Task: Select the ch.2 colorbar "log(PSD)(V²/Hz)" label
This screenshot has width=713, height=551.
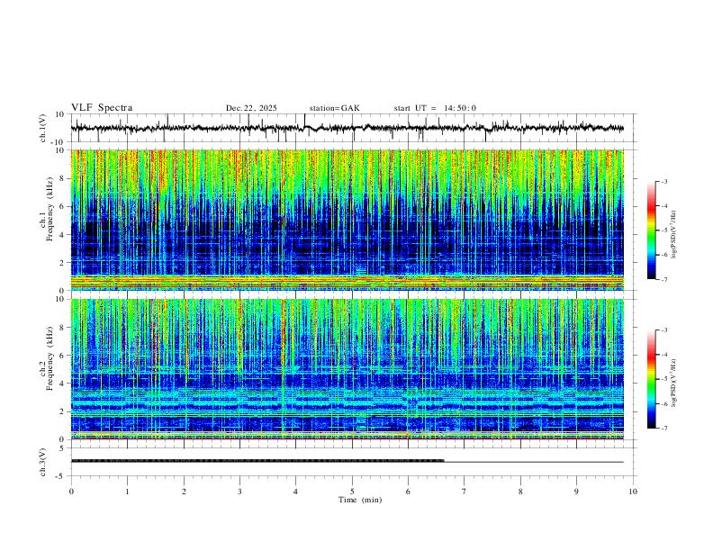Action: coord(673,384)
